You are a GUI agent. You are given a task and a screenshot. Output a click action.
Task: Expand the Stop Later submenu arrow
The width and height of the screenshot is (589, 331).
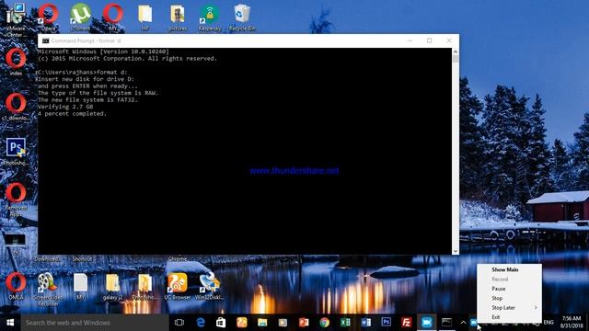536,307
